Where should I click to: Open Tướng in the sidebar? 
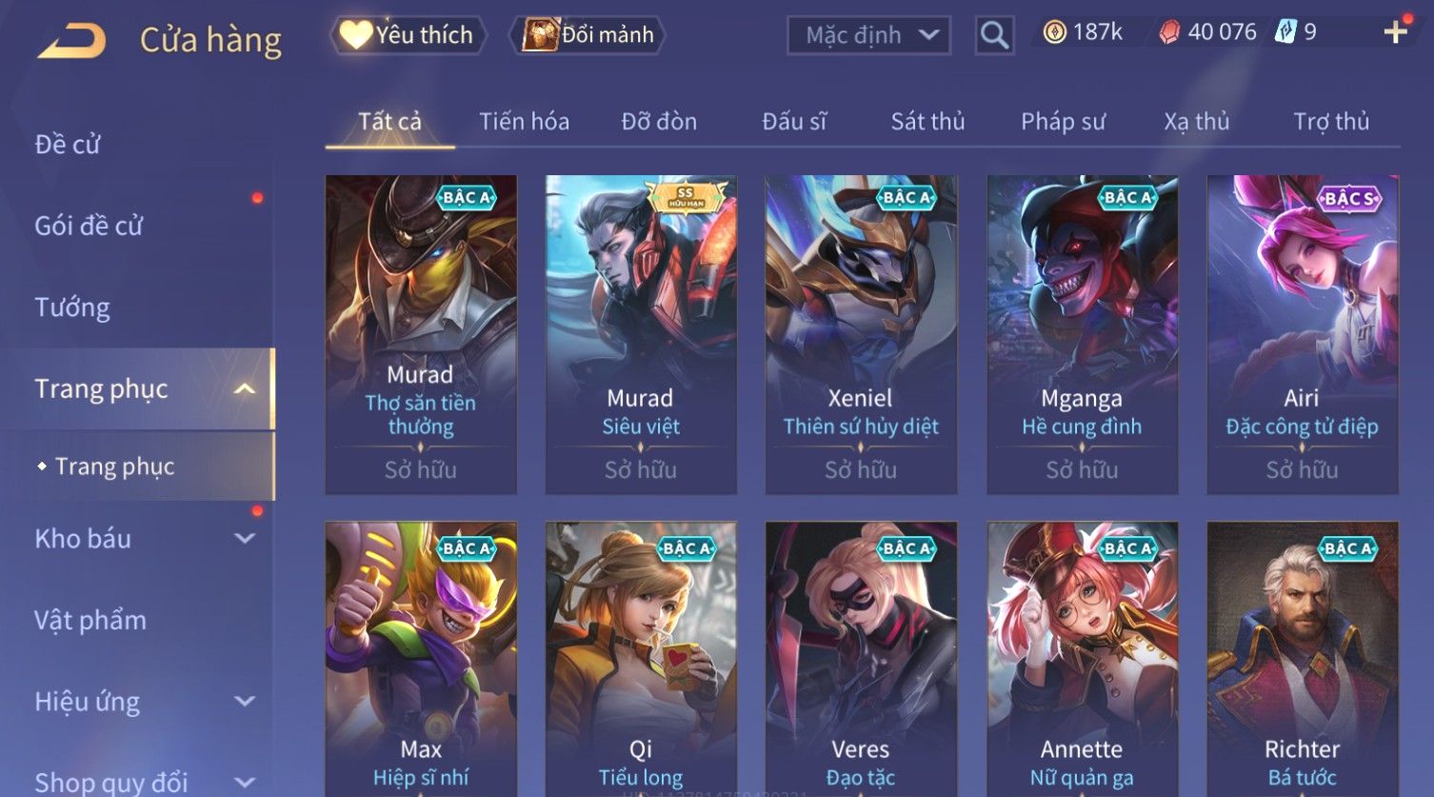pos(72,308)
